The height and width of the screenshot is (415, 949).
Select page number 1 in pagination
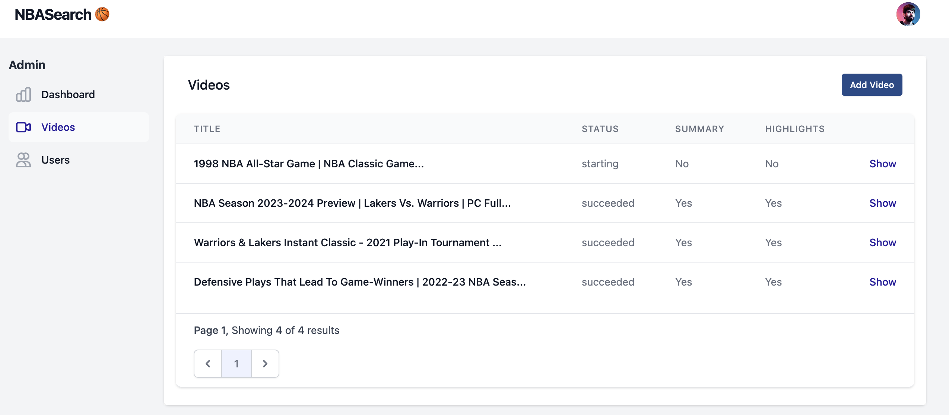pyautogui.click(x=237, y=364)
